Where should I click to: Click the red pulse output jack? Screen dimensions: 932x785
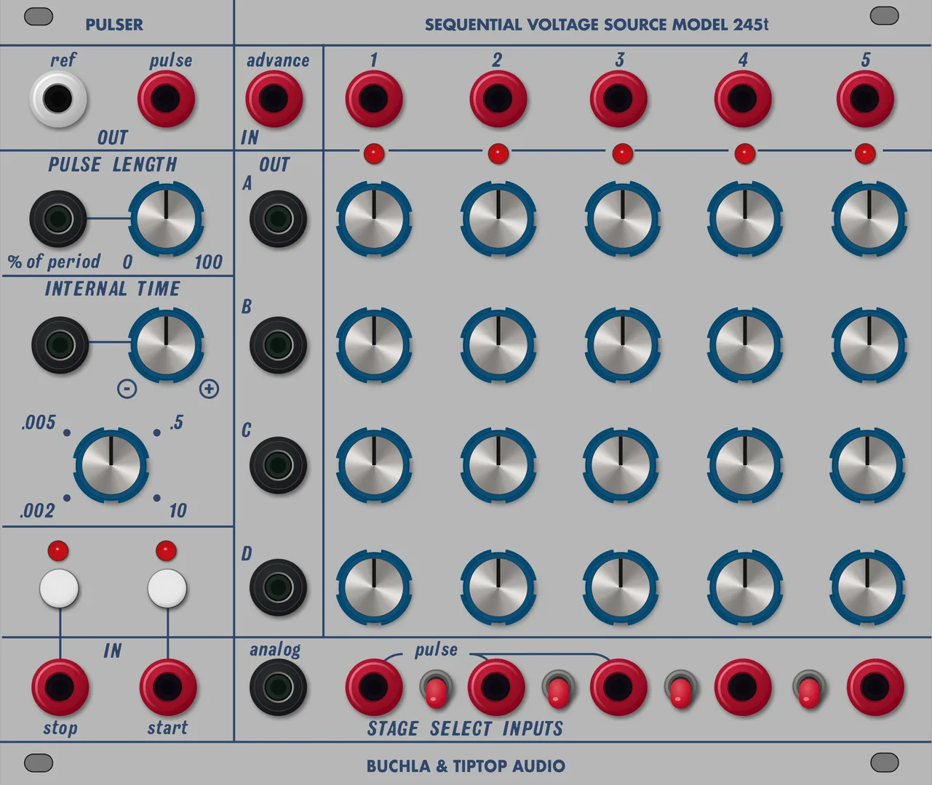tap(167, 99)
